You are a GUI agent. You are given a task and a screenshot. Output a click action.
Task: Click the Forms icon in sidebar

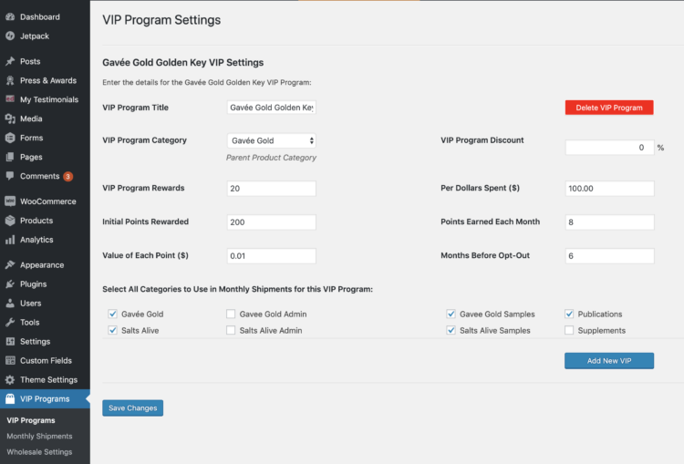(10, 138)
